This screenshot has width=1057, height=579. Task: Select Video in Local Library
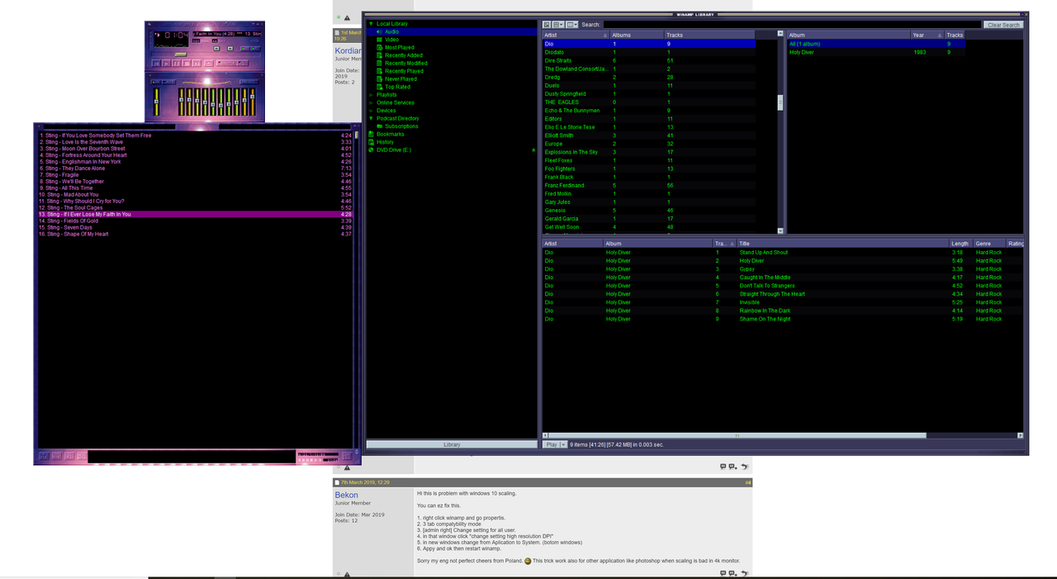tap(391, 40)
